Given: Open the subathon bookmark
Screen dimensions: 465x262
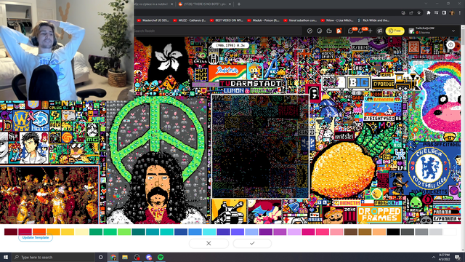Looking at the screenshot, I should coord(300,20).
